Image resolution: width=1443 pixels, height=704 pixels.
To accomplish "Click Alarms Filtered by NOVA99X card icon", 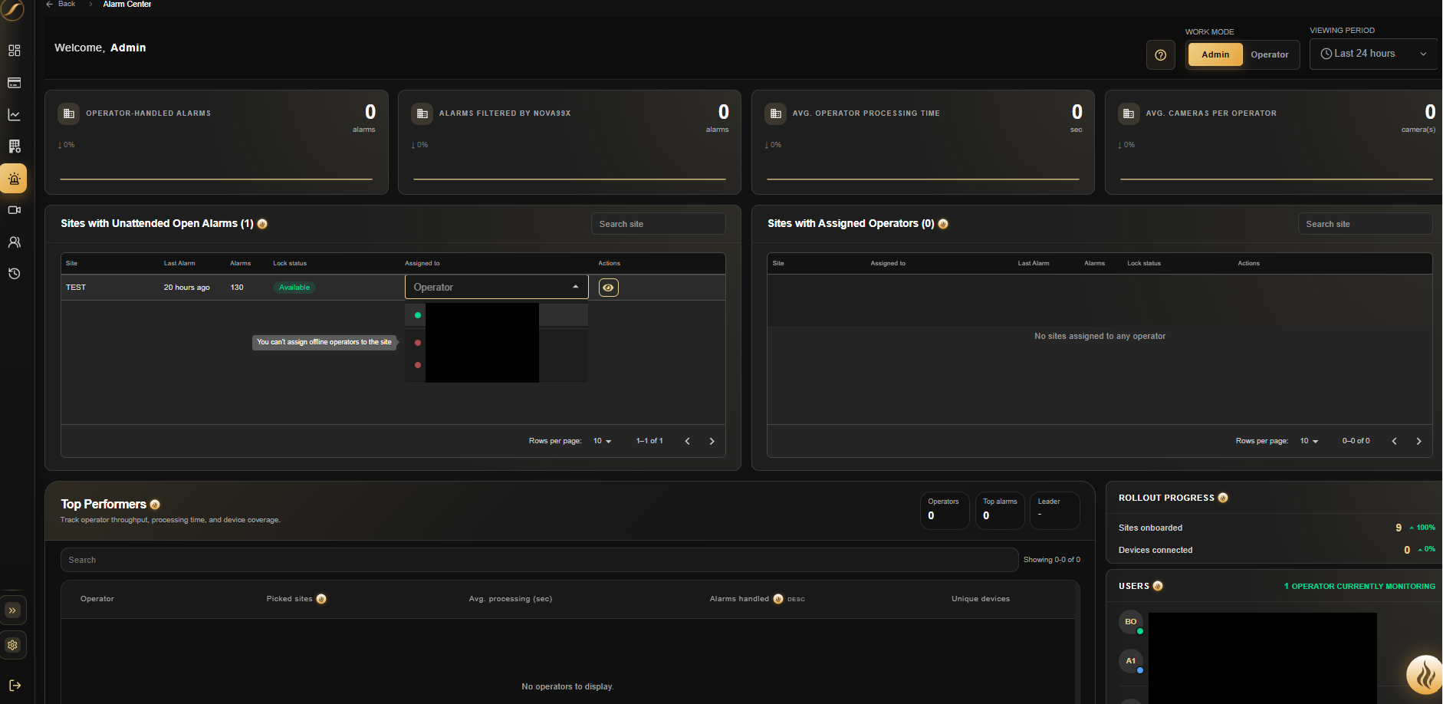I will (x=422, y=113).
